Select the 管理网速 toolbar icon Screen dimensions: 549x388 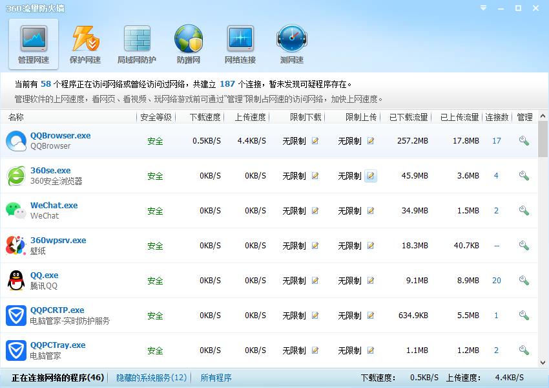tap(32, 43)
